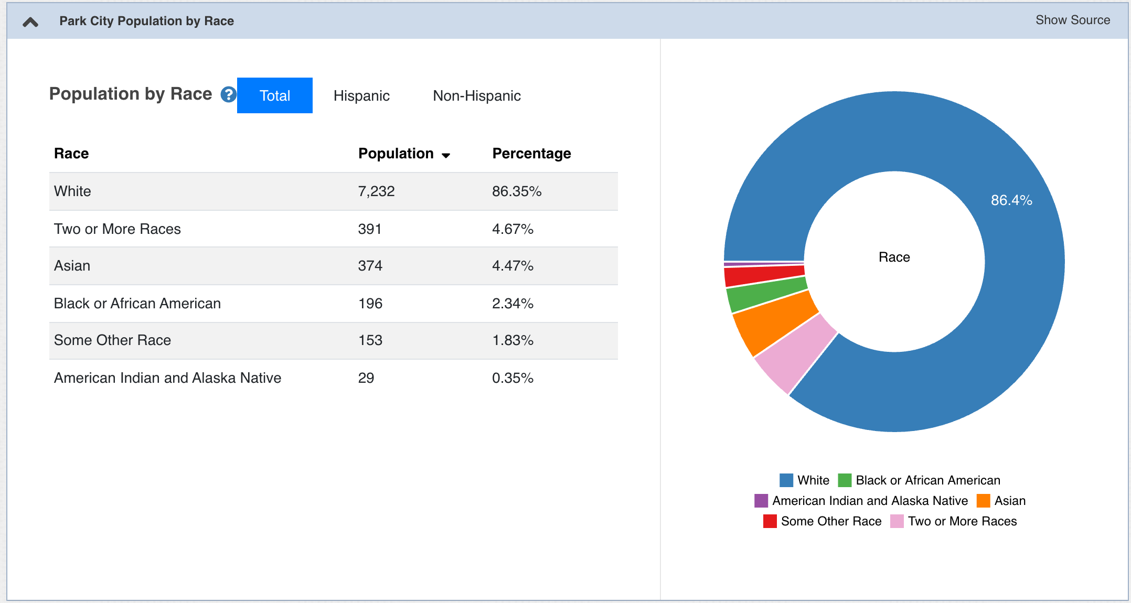The width and height of the screenshot is (1131, 603).
Task: Sort by the Race column header
Action: [71, 153]
